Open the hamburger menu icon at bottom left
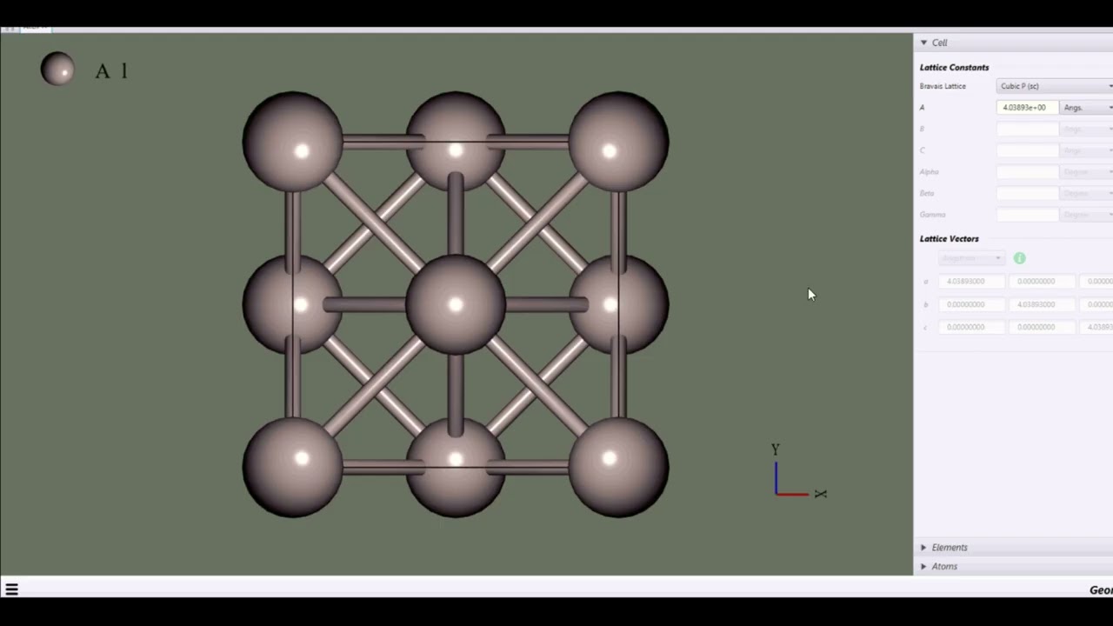 [x=12, y=589]
